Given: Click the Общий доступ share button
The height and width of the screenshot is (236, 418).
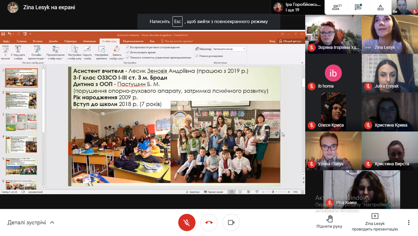Looking at the screenshot, I should [290, 41].
